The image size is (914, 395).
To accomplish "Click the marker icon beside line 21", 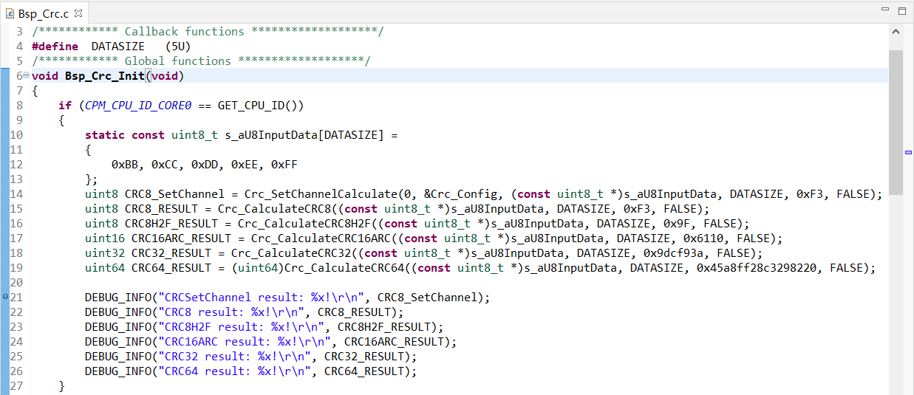I will pyautogui.click(x=5, y=297).
